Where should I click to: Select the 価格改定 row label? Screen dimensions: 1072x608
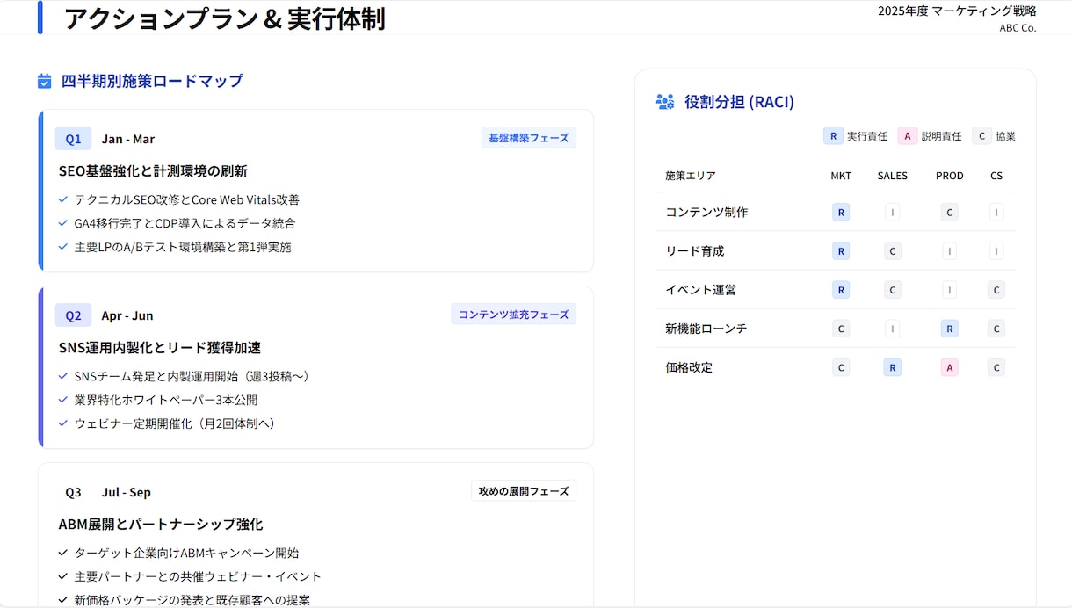689,367
